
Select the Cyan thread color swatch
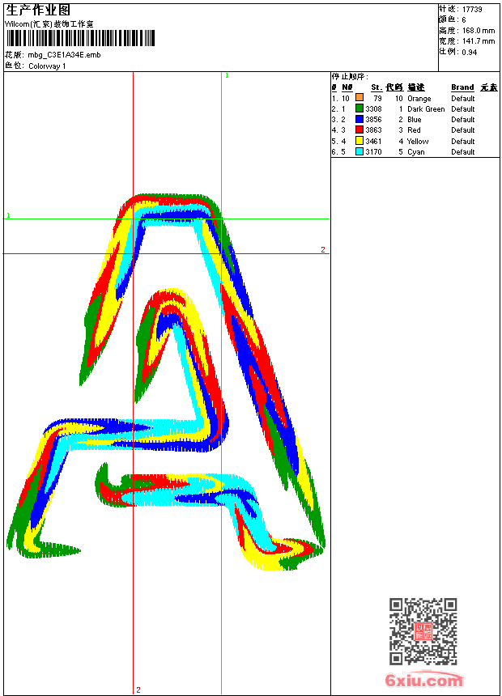tap(359, 151)
